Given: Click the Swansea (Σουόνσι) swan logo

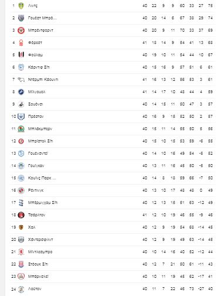Looking at the screenshot, I should [x=21, y=104].
